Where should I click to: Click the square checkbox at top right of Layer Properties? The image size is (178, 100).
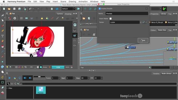[147, 9]
